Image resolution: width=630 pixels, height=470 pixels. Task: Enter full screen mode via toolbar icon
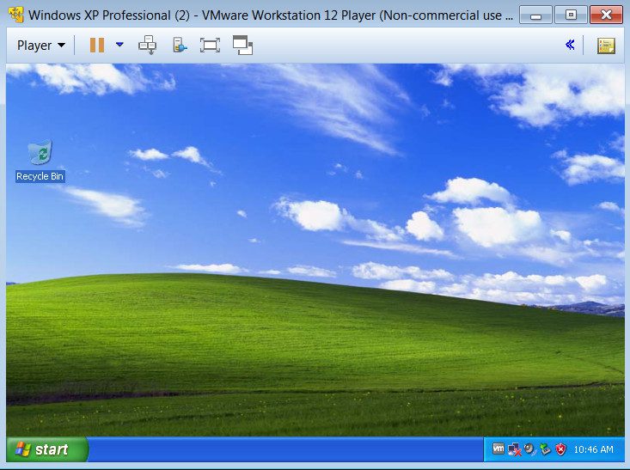210,45
